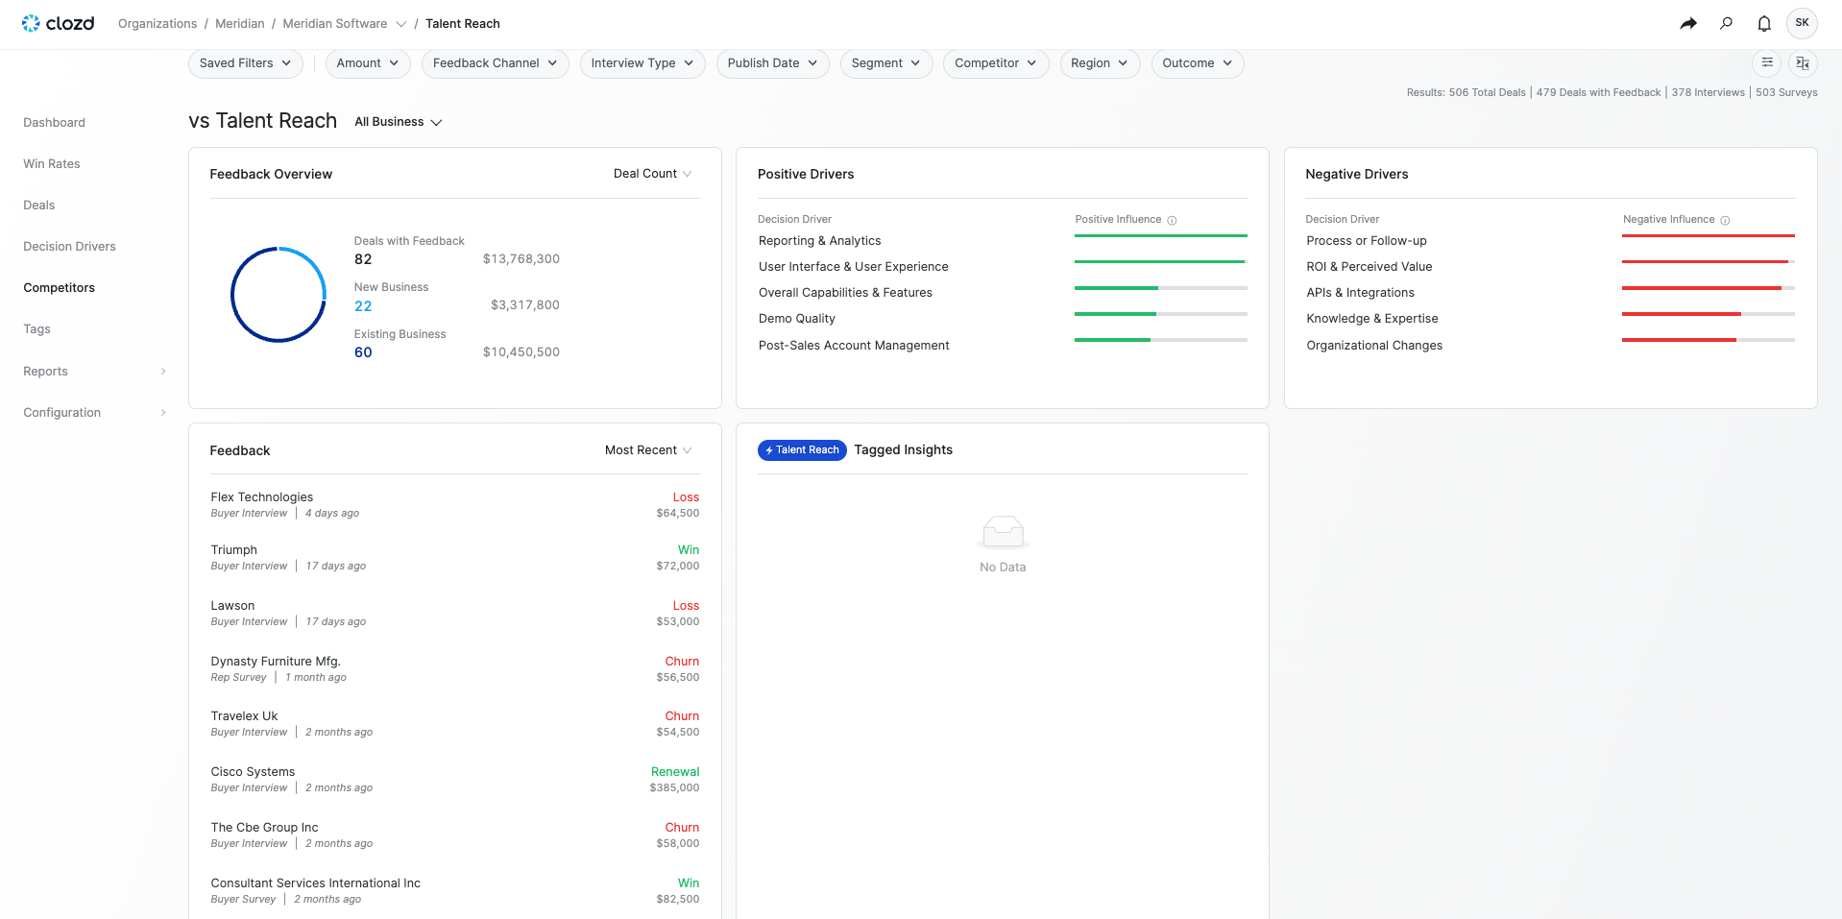The image size is (1842, 919).
Task: Open the Lawson feedback entry
Action: [455, 614]
